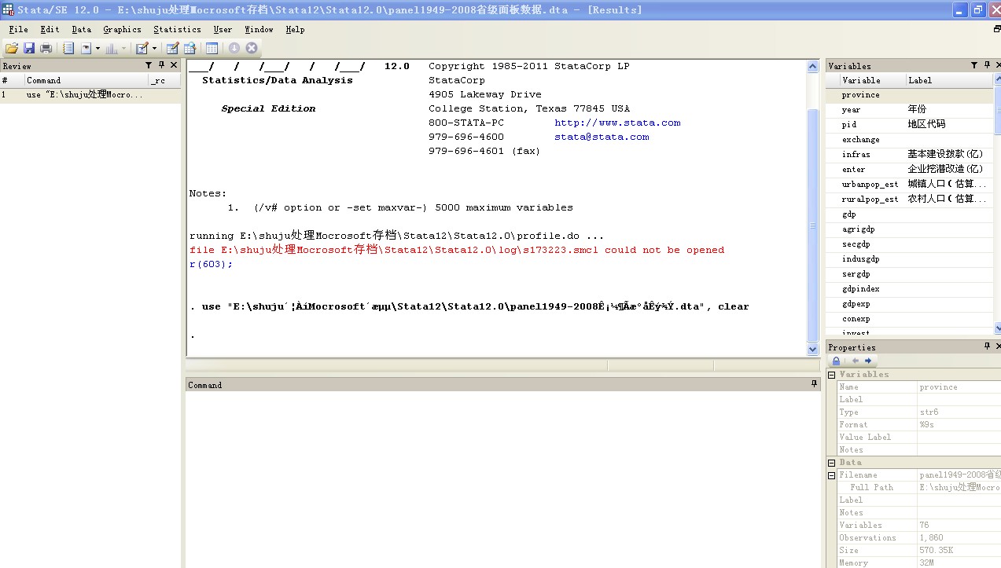This screenshot has height=568, width=1001.
Task: Open the Variables Manager icon
Action: tap(212, 48)
